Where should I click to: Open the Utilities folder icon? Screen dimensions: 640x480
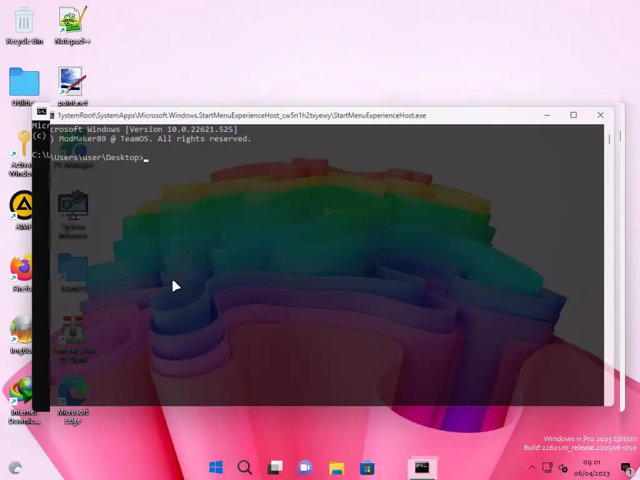point(24,86)
